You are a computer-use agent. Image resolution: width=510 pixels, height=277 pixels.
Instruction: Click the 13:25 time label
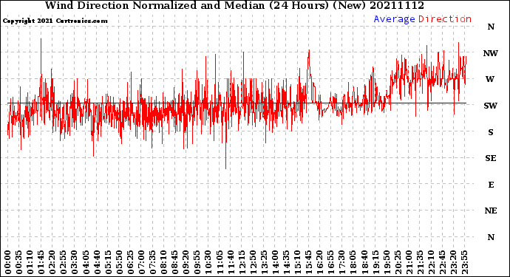coord(264,262)
